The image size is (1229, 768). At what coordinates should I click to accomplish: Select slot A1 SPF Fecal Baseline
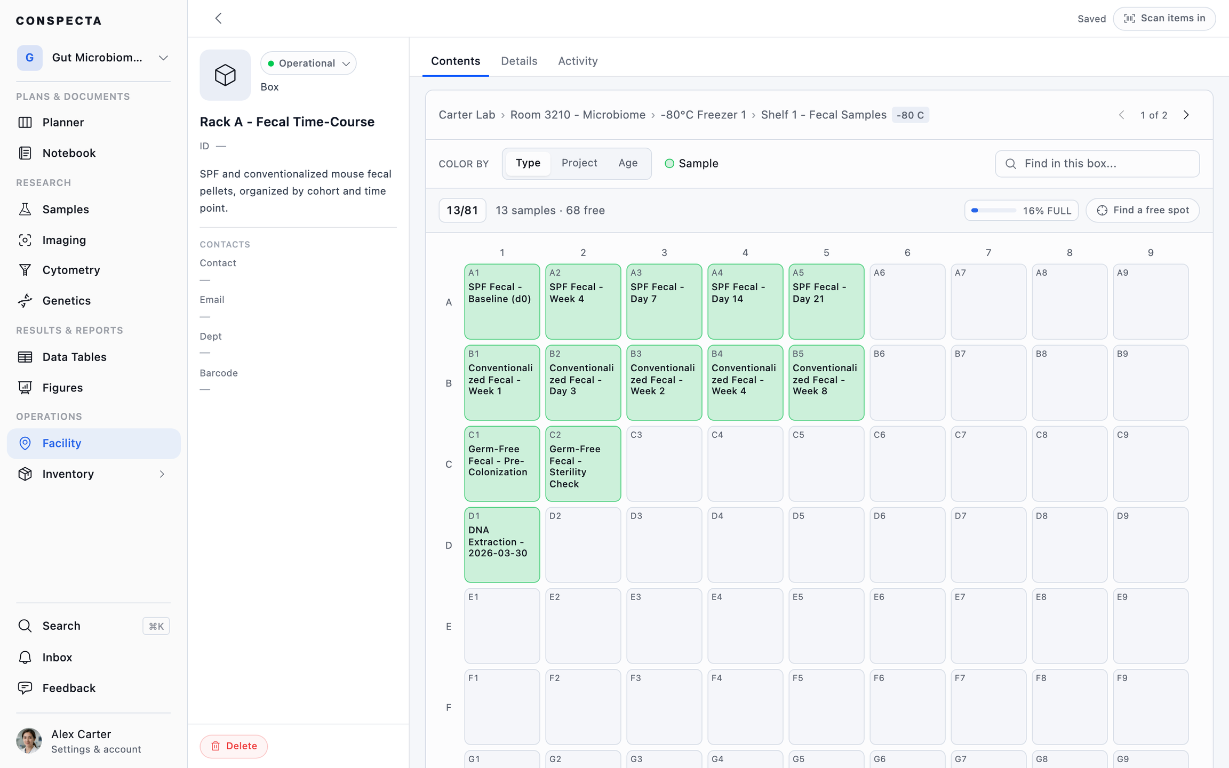click(x=502, y=302)
